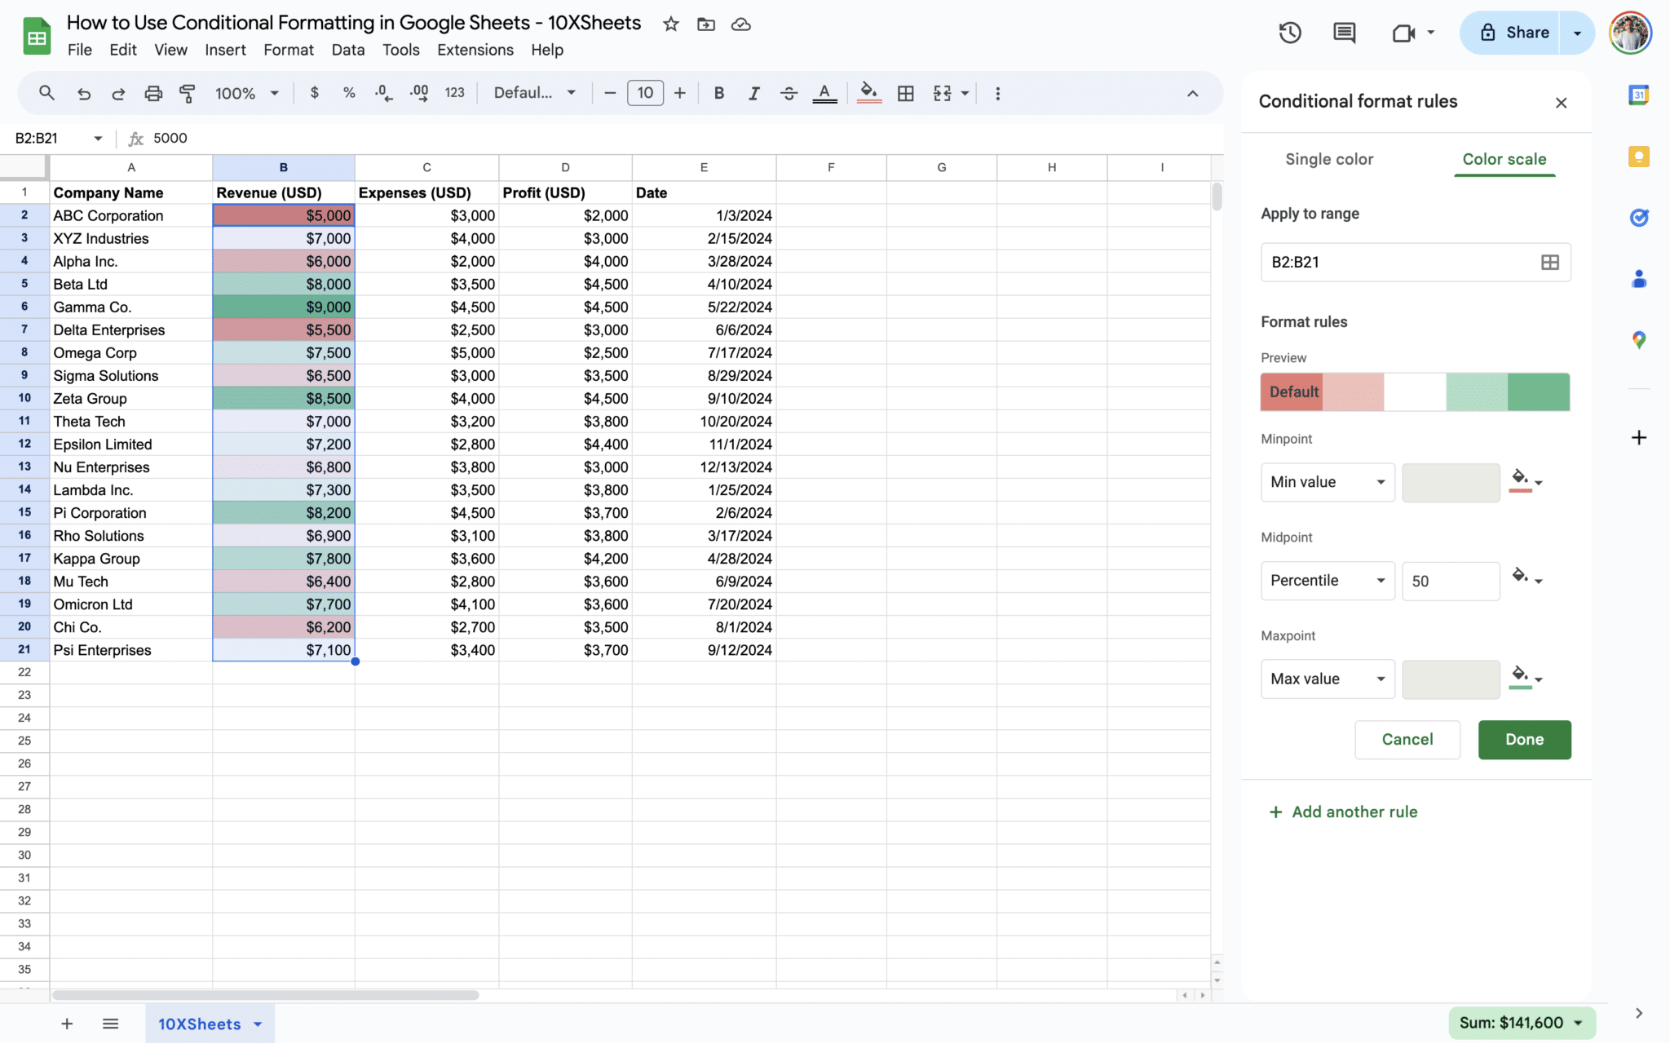Screen dimensions: 1670x1044
Task: Toggle strikethrough formatting
Action: [x=789, y=93]
